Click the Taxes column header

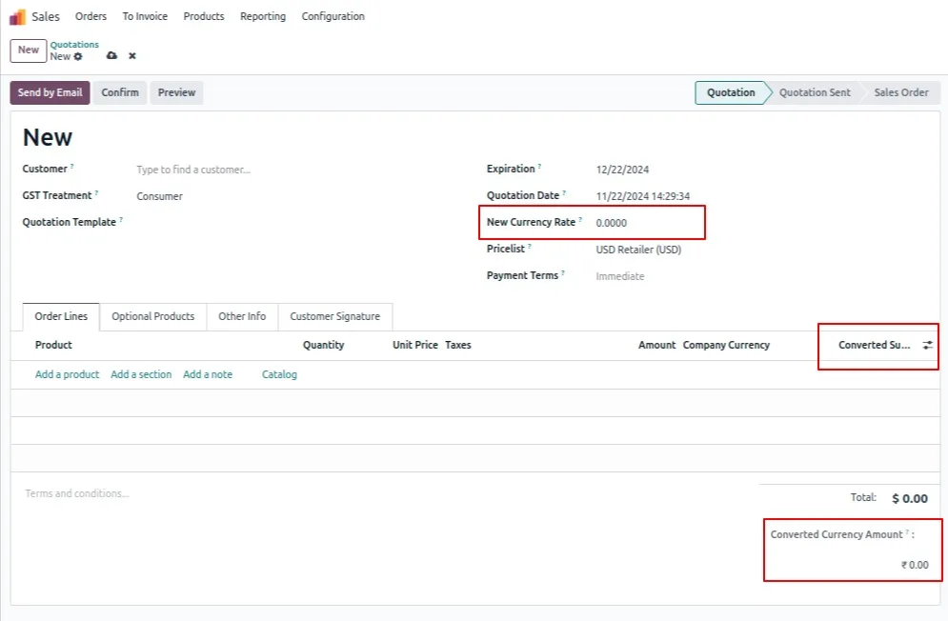click(x=457, y=345)
